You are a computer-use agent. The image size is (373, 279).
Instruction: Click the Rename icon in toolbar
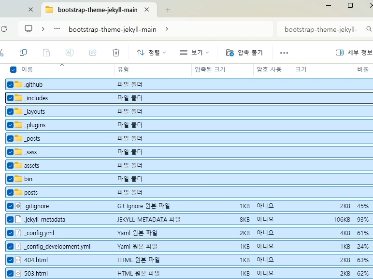pyautogui.click(x=70, y=53)
